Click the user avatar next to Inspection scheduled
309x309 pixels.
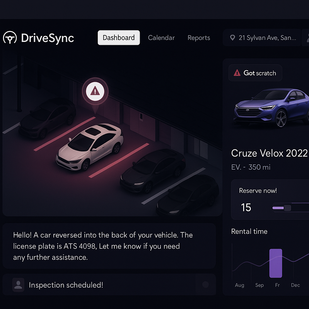click(x=18, y=285)
